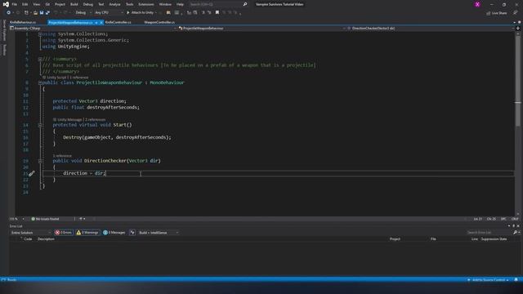Toggle the Errors filter button

coord(64,233)
